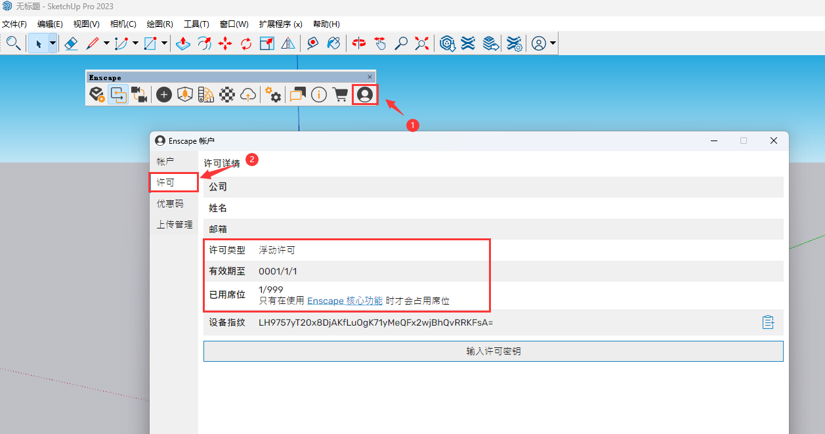
Task: Open the Enscape Store cart icon
Action: click(x=340, y=95)
